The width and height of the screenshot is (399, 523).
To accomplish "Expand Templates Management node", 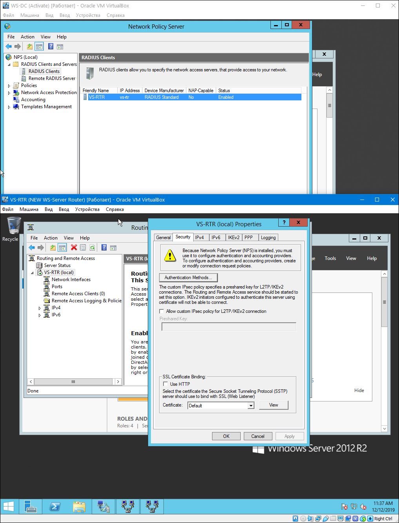I will pyautogui.click(x=9, y=107).
